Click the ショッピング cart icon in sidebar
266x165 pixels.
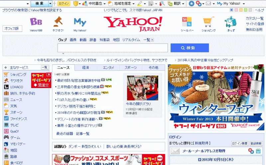coord(6,74)
